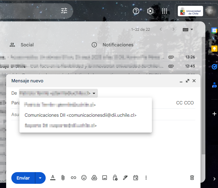The height and width of the screenshot is (188, 218).
Task: Open text formatting options
Action: click(53, 178)
